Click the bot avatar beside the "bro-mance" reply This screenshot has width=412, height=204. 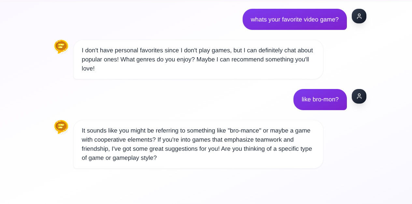[x=61, y=127]
